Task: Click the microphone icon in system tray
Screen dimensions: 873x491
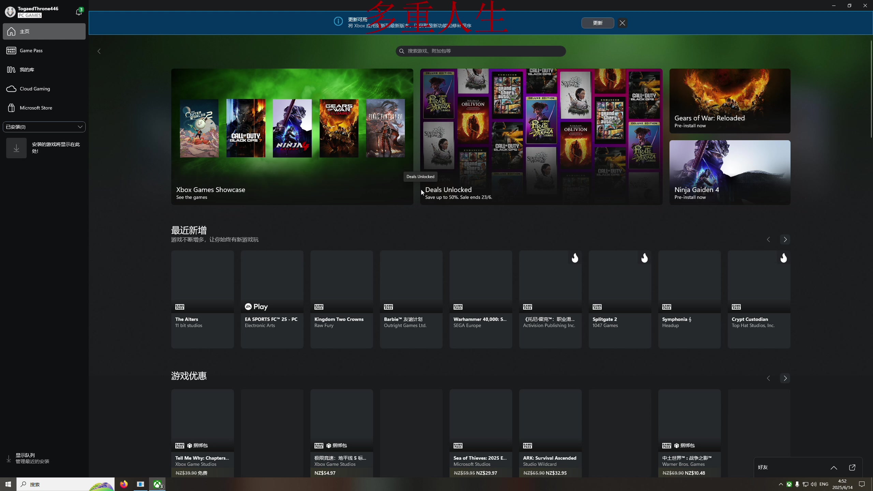Action: [x=797, y=484]
